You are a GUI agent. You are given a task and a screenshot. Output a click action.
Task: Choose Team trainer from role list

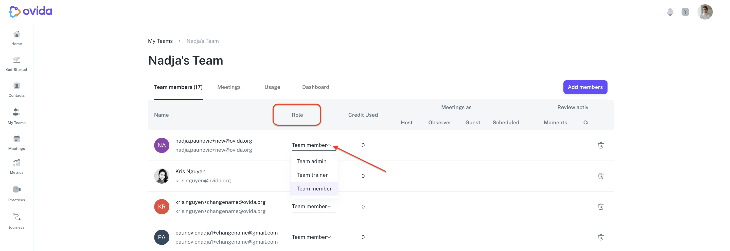click(x=314, y=175)
